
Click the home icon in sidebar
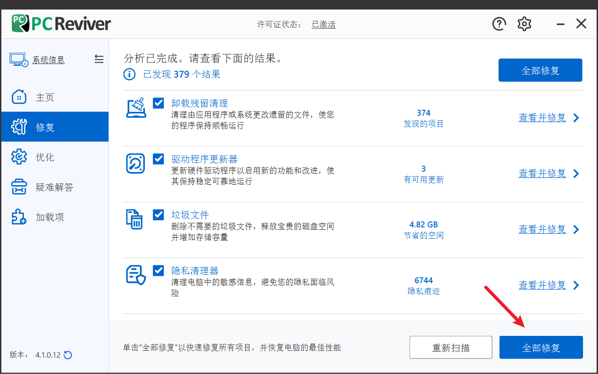pos(19,97)
